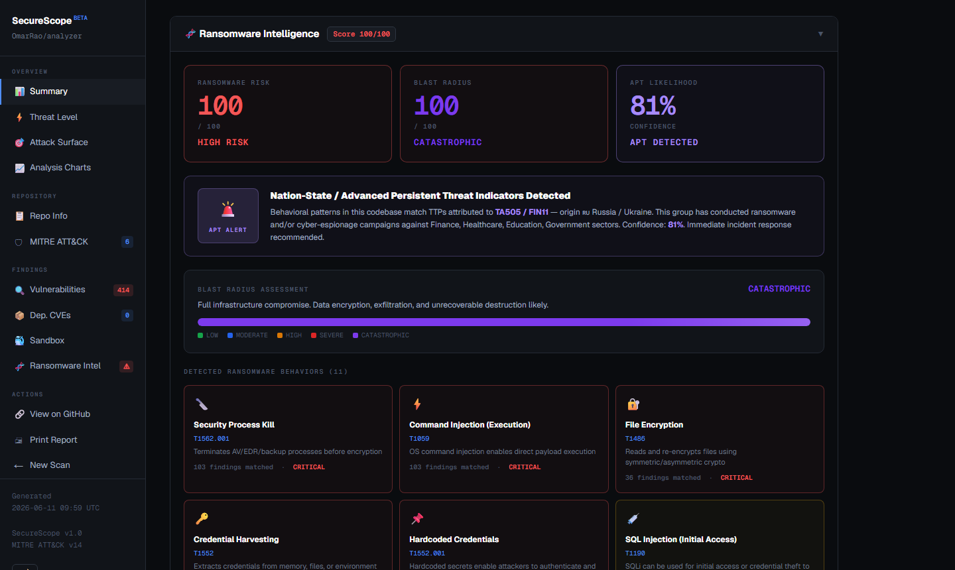The image size is (955, 570).
Task: Click the T1552.001 technique ID
Action: (x=427, y=553)
